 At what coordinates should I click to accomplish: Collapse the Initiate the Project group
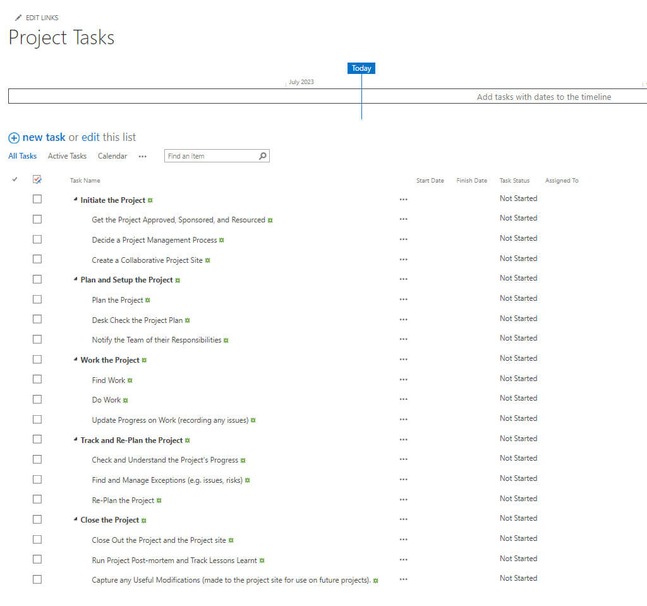click(76, 200)
